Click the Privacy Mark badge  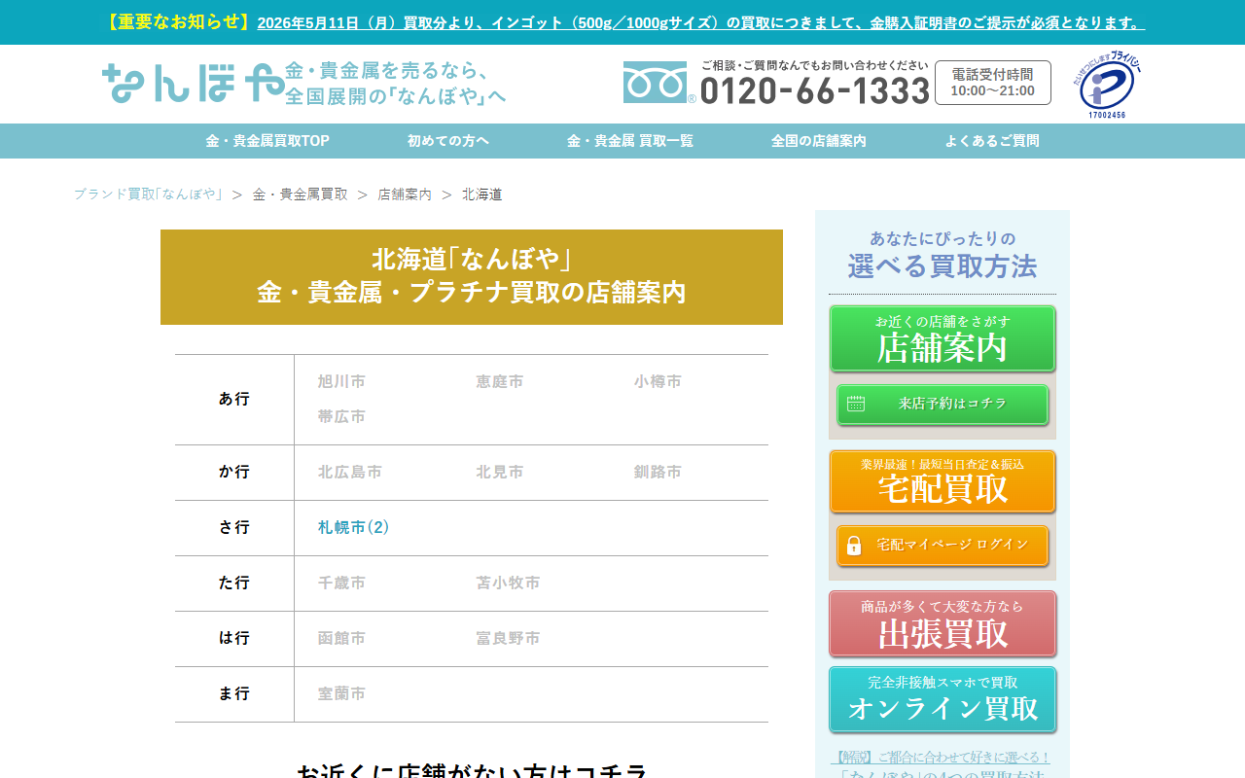pyautogui.click(x=1107, y=85)
